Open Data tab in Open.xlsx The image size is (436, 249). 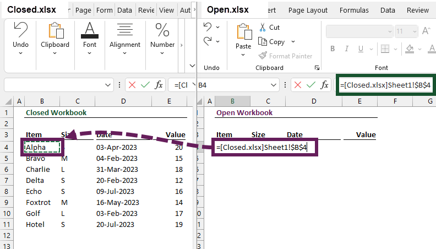(388, 10)
